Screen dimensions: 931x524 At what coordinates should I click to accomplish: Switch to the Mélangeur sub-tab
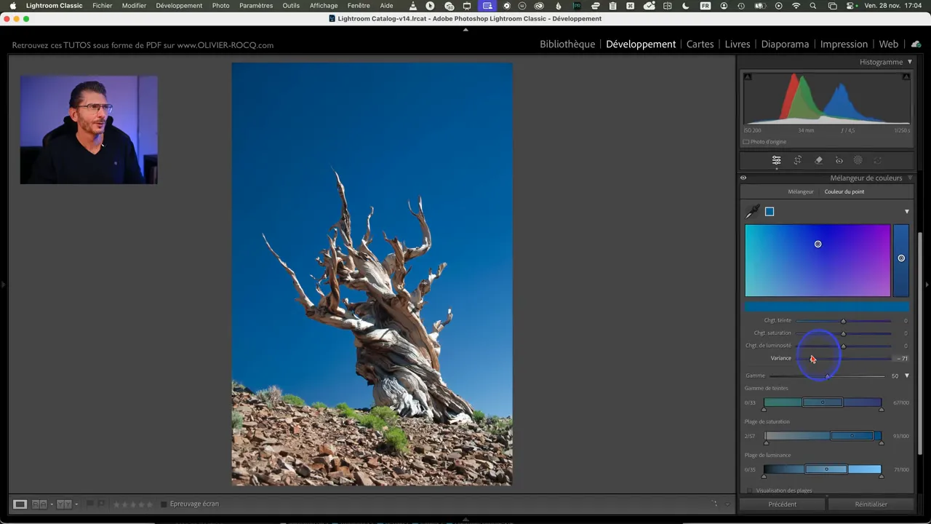pos(800,192)
